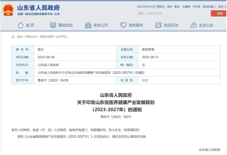Open the 要闻动态 navigation menu
Viewport: 227px width, 155px height.
65,25
